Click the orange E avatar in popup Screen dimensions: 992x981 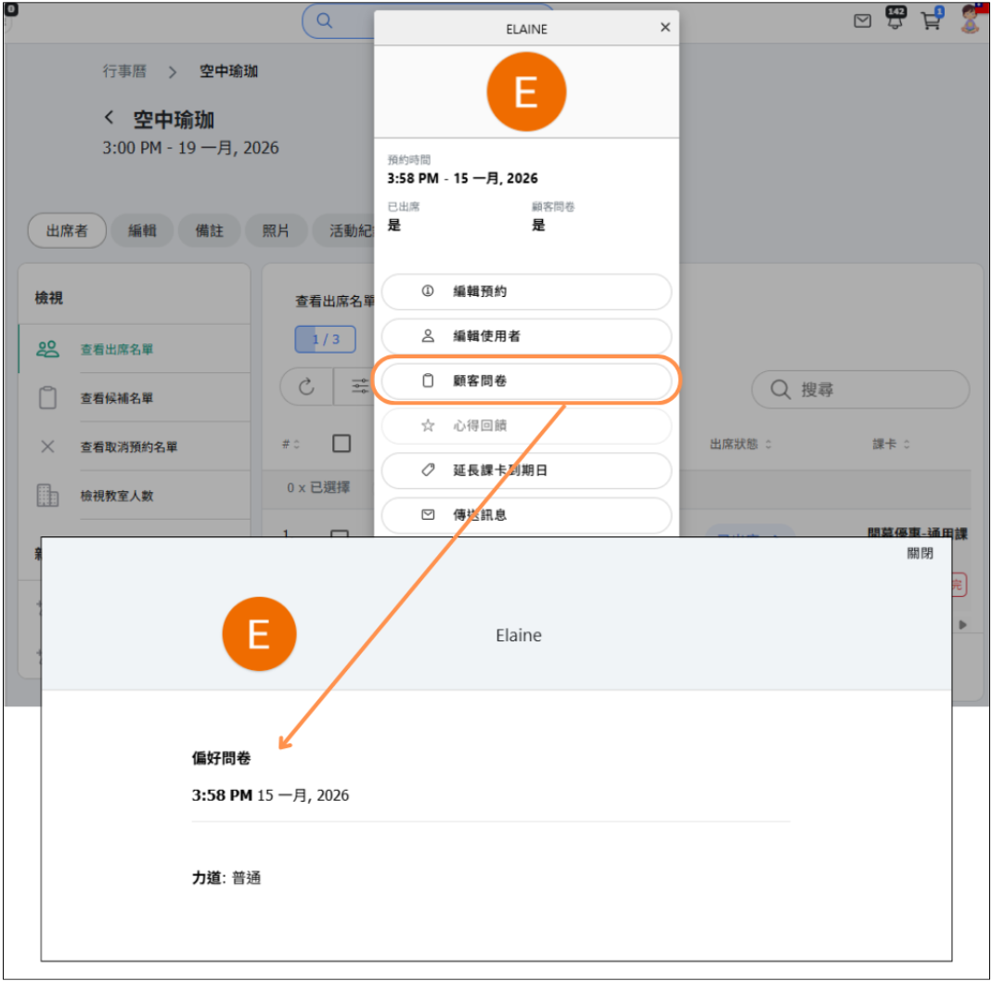point(526,93)
